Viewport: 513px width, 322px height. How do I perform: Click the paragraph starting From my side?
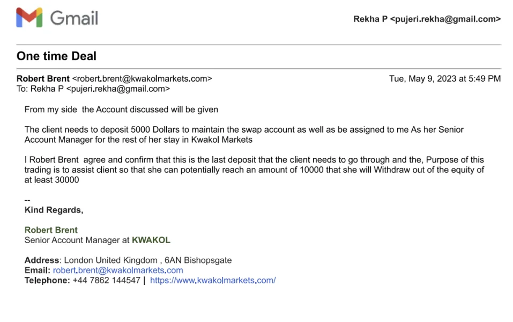[121, 109]
